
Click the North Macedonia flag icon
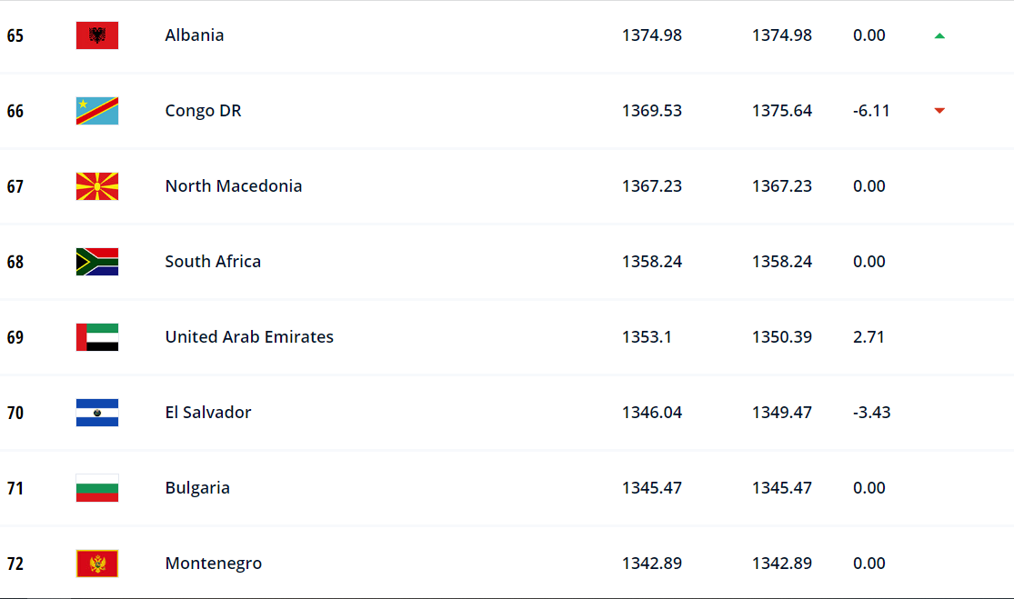click(97, 186)
